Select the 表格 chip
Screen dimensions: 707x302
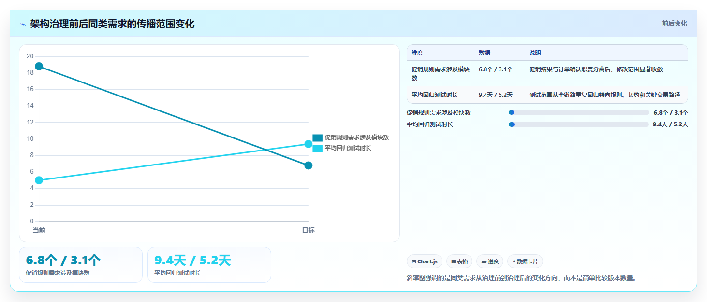459,261
